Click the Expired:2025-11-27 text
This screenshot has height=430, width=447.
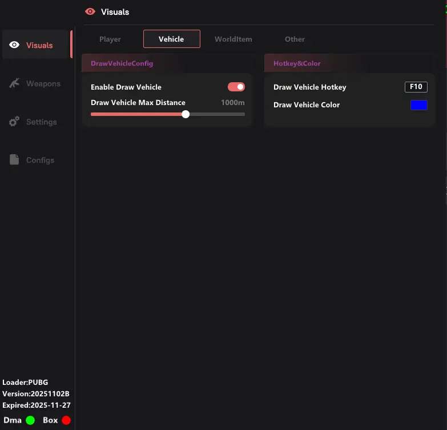click(x=36, y=405)
